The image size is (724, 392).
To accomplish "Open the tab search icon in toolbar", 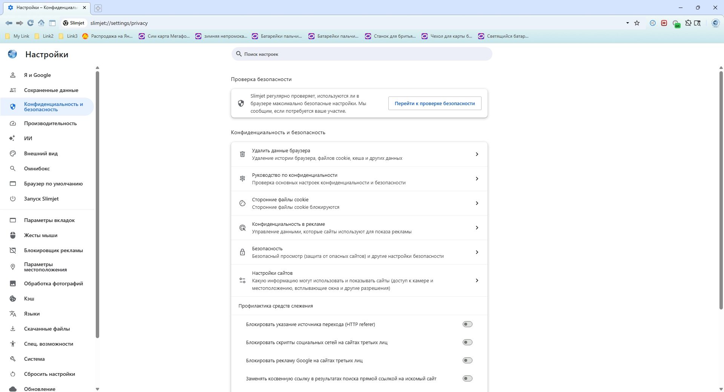I will click(697, 23).
